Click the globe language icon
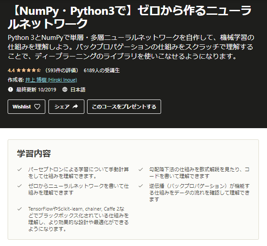This screenshot has width=267, height=246. click(x=65, y=90)
